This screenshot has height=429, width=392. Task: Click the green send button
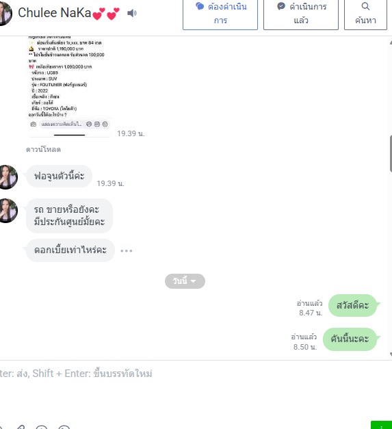pos(381,425)
